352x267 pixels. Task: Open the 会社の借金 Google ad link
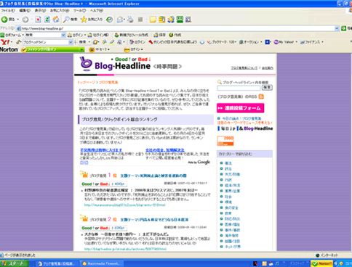click(x=165, y=150)
